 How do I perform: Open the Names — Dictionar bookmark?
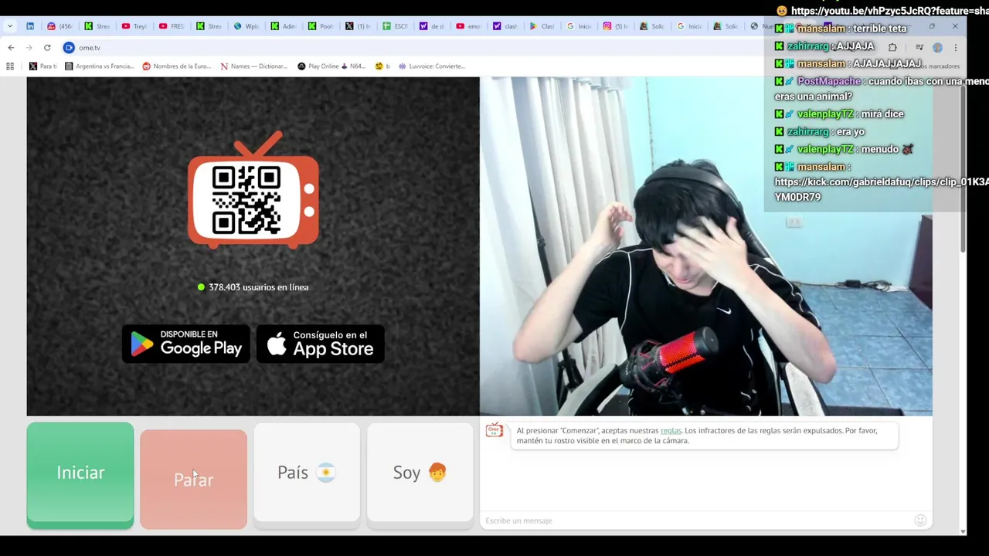(254, 66)
